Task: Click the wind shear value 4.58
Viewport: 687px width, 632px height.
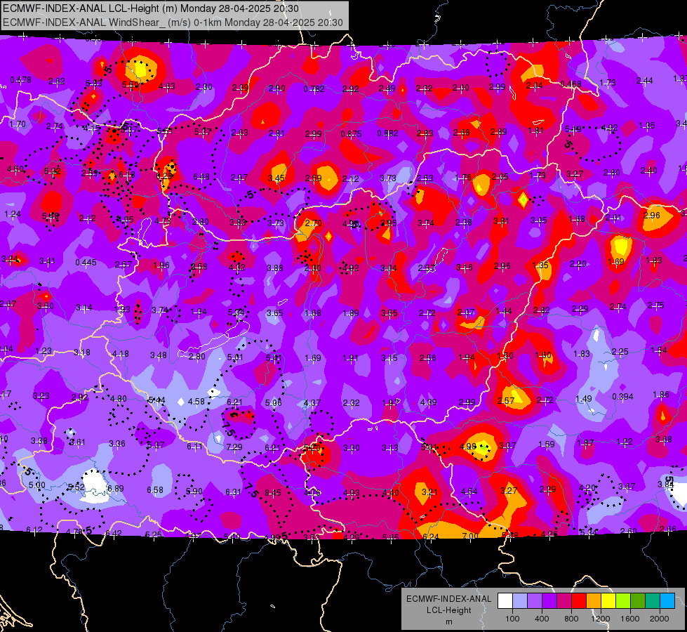Action: [x=196, y=401]
